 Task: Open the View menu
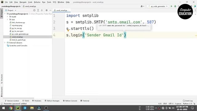(x=16, y=2)
